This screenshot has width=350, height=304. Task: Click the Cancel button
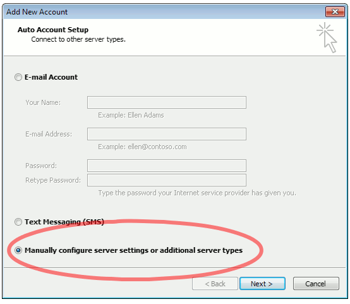(x=316, y=284)
